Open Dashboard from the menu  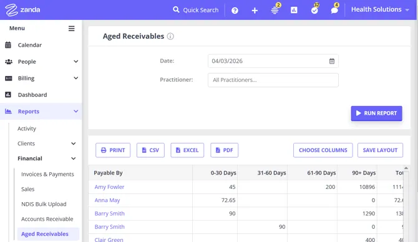(32, 95)
